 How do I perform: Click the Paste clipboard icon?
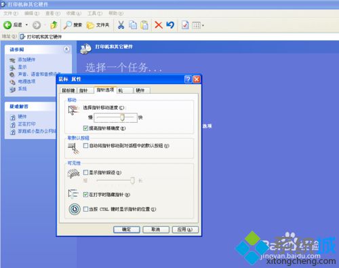pos(144,25)
